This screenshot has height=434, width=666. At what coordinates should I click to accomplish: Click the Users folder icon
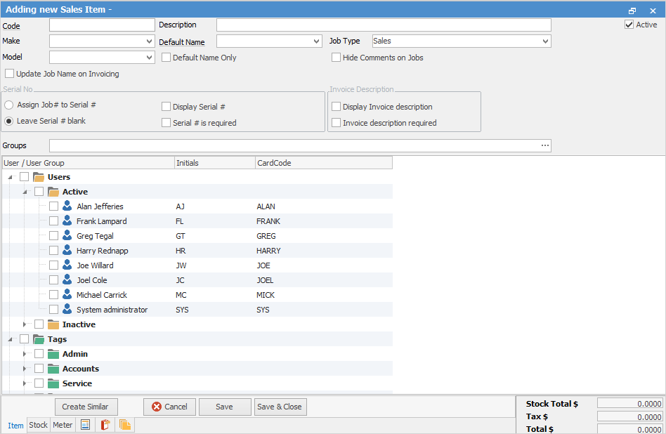click(x=39, y=177)
